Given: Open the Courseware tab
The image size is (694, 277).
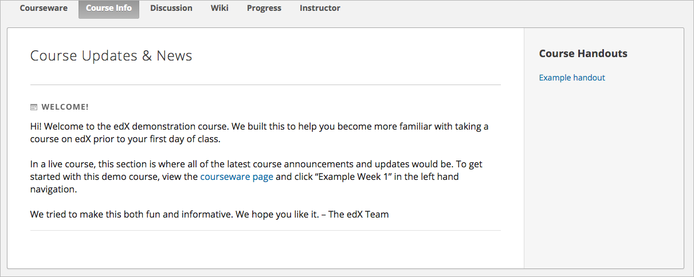Looking at the screenshot, I should click(44, 9).
